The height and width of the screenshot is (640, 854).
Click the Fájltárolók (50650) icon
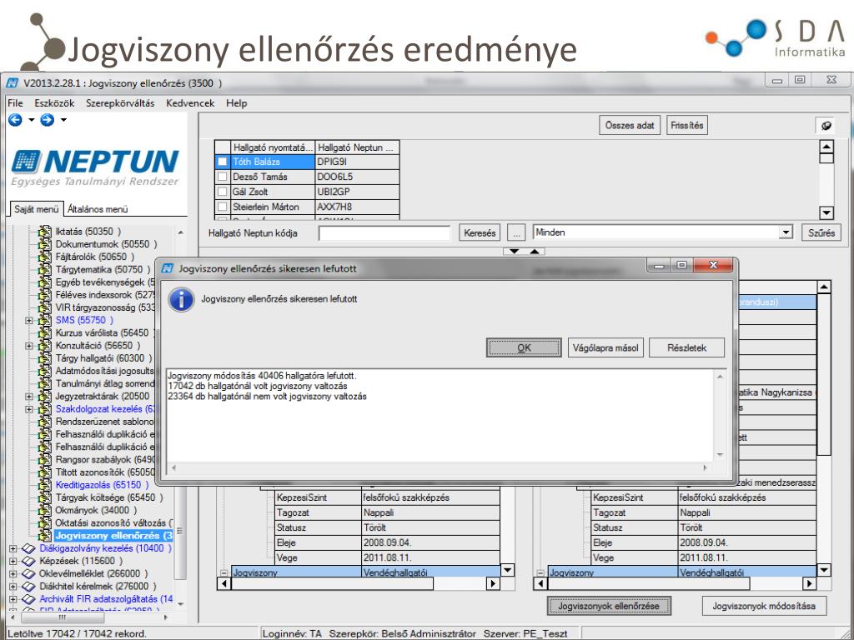click(45, 257)
